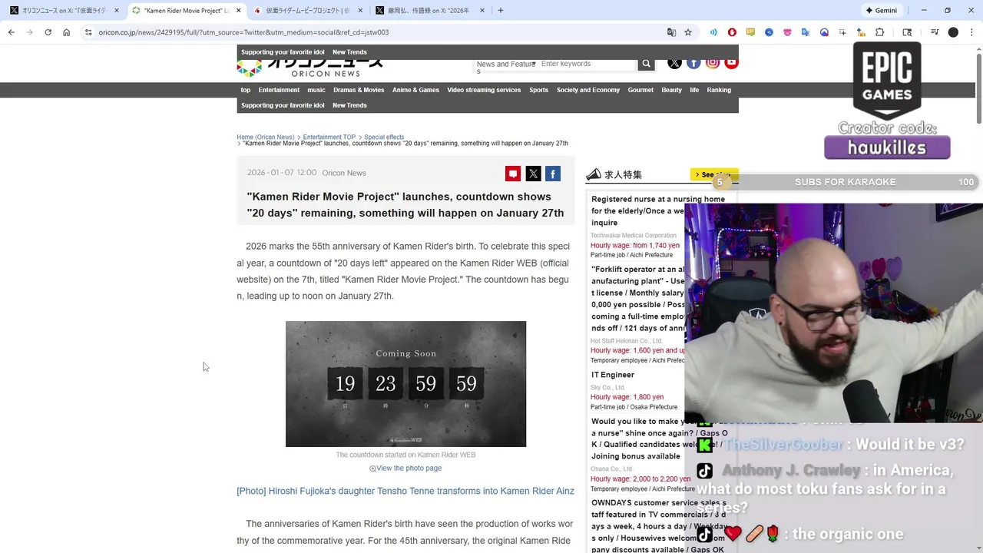Launch Gemini from the title bar
Screen dimensions: 983x553
pos(881,10)
